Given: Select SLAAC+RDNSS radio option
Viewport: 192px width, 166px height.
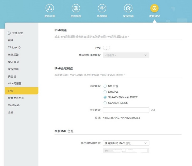Looking at the screenshot, I should [x=105, y=103].
